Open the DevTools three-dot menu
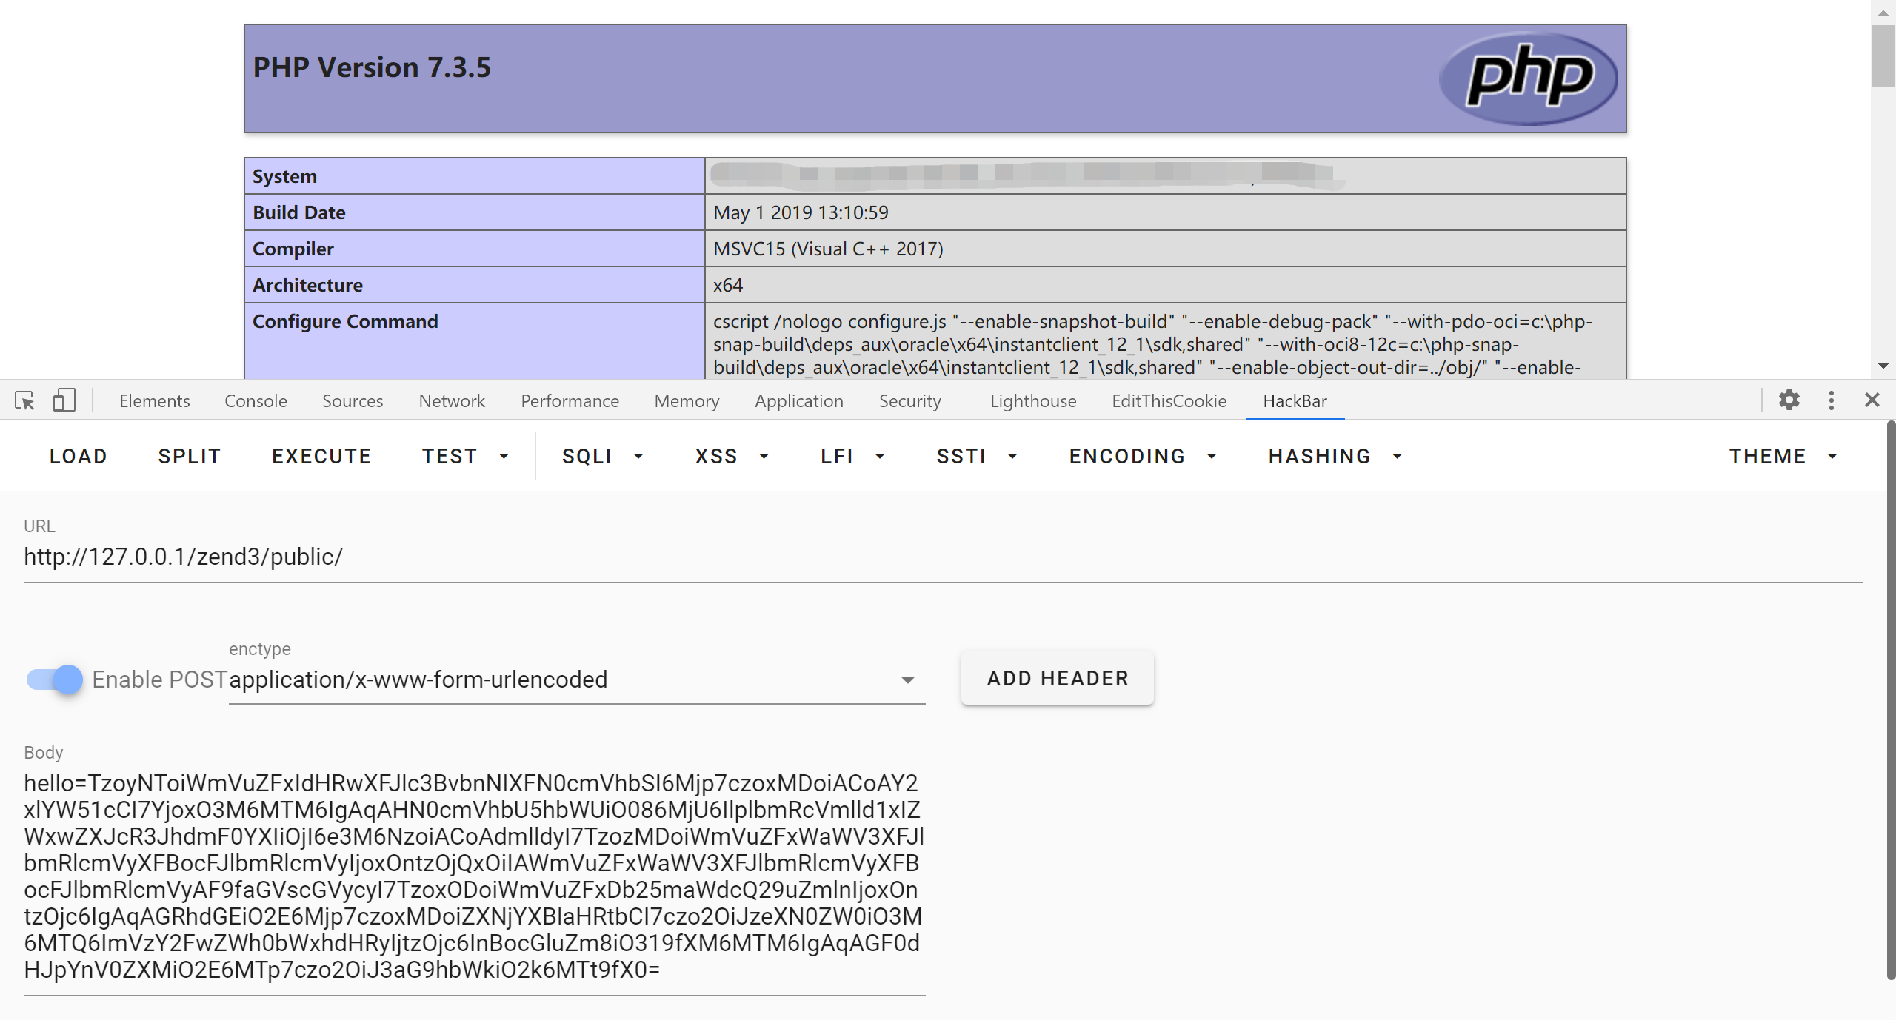This screenshot has width=1896, height=1020. [x=1832, y=400]
